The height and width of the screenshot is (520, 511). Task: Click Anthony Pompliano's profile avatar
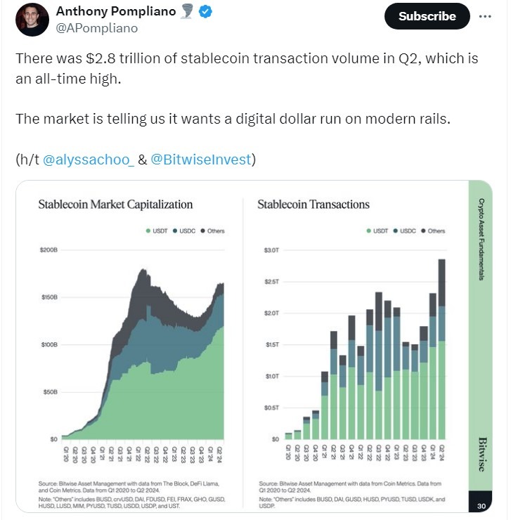pos(32,20)
